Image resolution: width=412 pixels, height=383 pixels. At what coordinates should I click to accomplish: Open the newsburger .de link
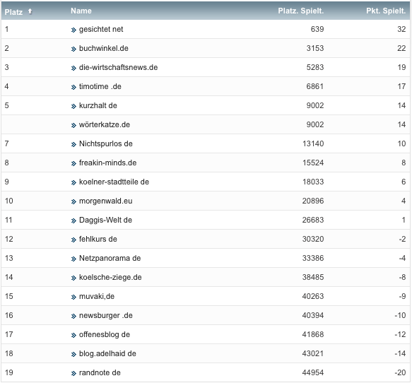(105, 315)
